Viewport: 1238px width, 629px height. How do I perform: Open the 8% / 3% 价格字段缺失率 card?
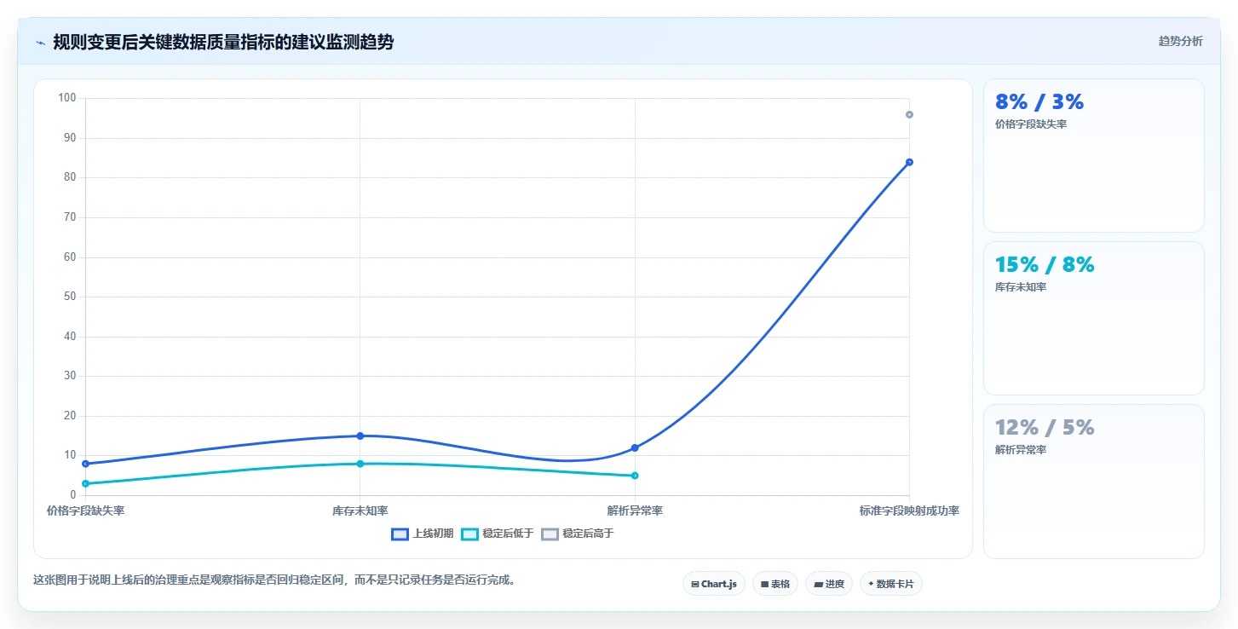pyautogui.click(x=1094, y=155)
